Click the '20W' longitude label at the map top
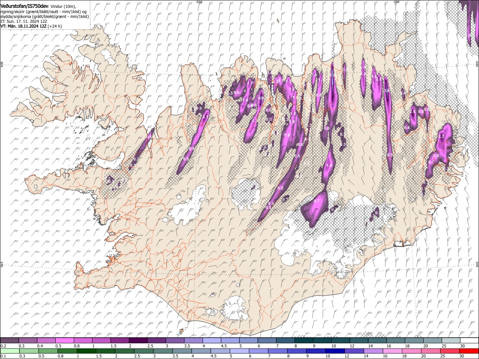 pos(199,2)
